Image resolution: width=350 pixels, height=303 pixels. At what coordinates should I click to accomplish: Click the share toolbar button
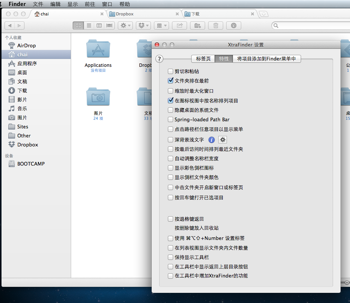click(180, 26)
